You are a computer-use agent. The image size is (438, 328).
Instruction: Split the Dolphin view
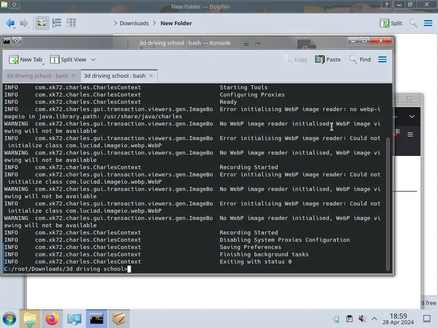coord(391,23)
